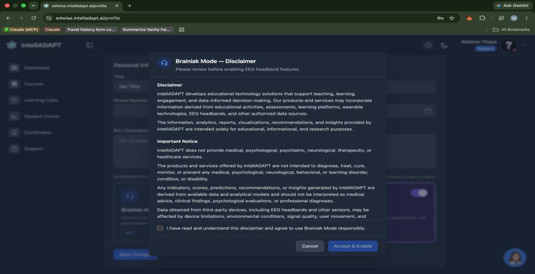535x274 pixels.
Task: Open the chat assistant avatar bubble
Action: tap(515, 257)
